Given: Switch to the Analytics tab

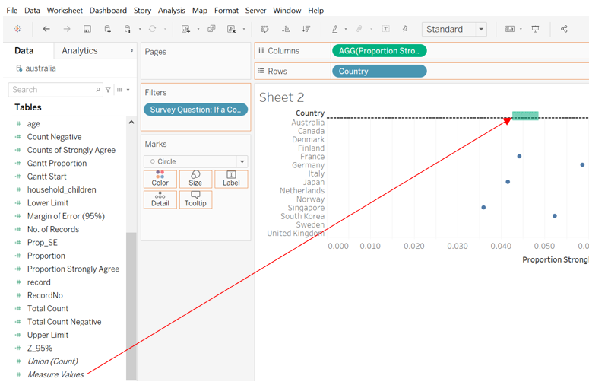Looking at the screenshot, I should tap(80, 51).
